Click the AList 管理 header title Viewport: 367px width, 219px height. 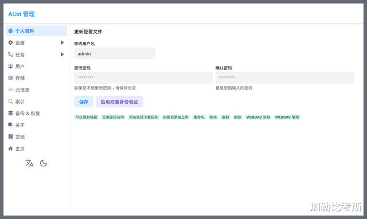tap(21, 14)
